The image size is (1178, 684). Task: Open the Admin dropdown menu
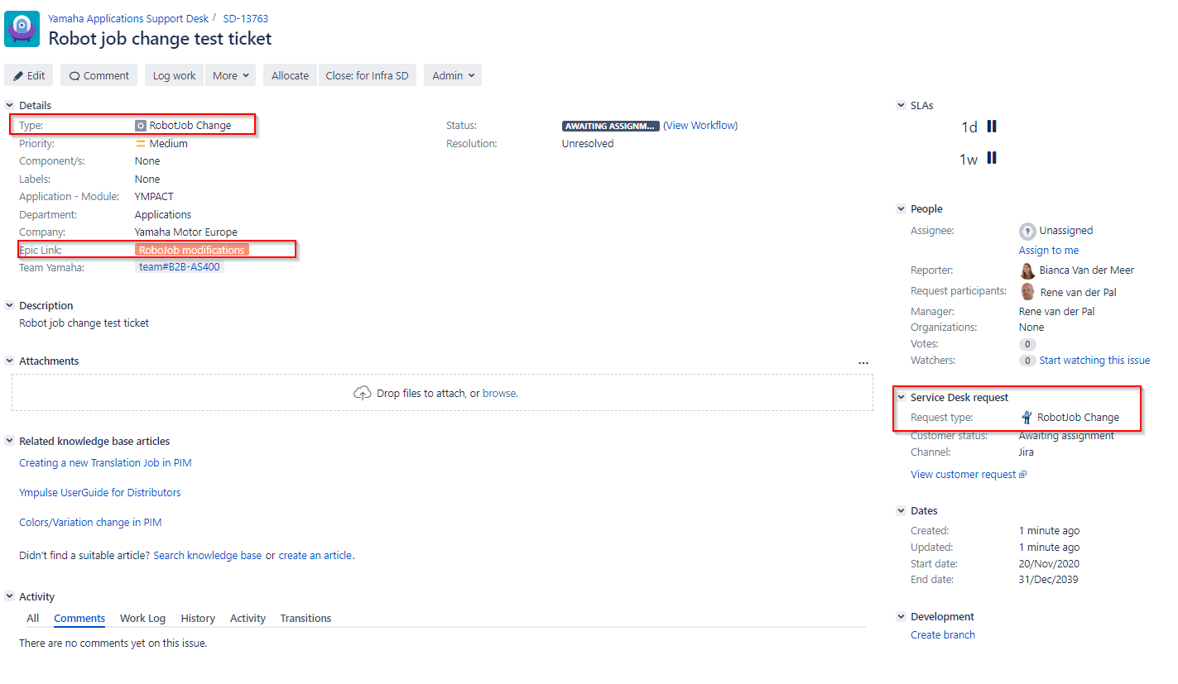pos(453,75)
